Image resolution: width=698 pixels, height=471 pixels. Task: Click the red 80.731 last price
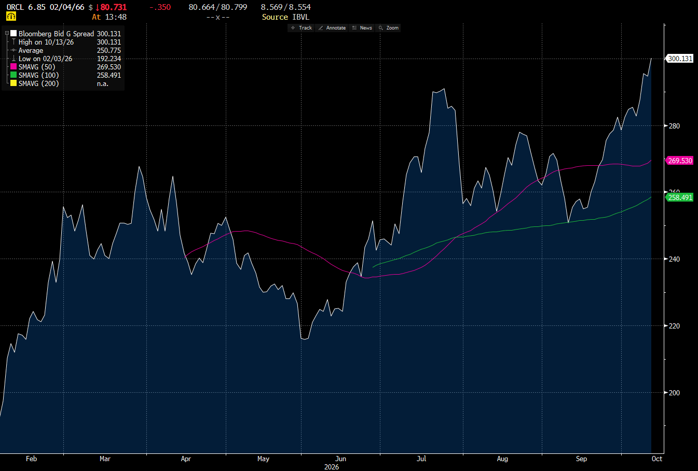pos(111,7)
